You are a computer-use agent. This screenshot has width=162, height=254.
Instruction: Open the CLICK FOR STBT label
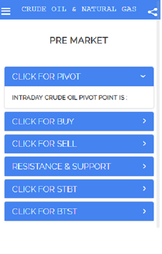[x=45, y=189]
